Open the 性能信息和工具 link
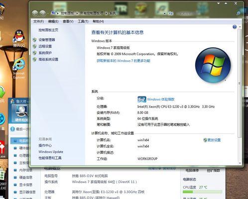 tap(50, 158)
